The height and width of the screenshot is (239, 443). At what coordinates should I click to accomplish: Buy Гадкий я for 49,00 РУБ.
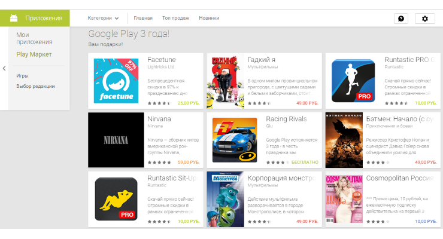coord(307,103)
